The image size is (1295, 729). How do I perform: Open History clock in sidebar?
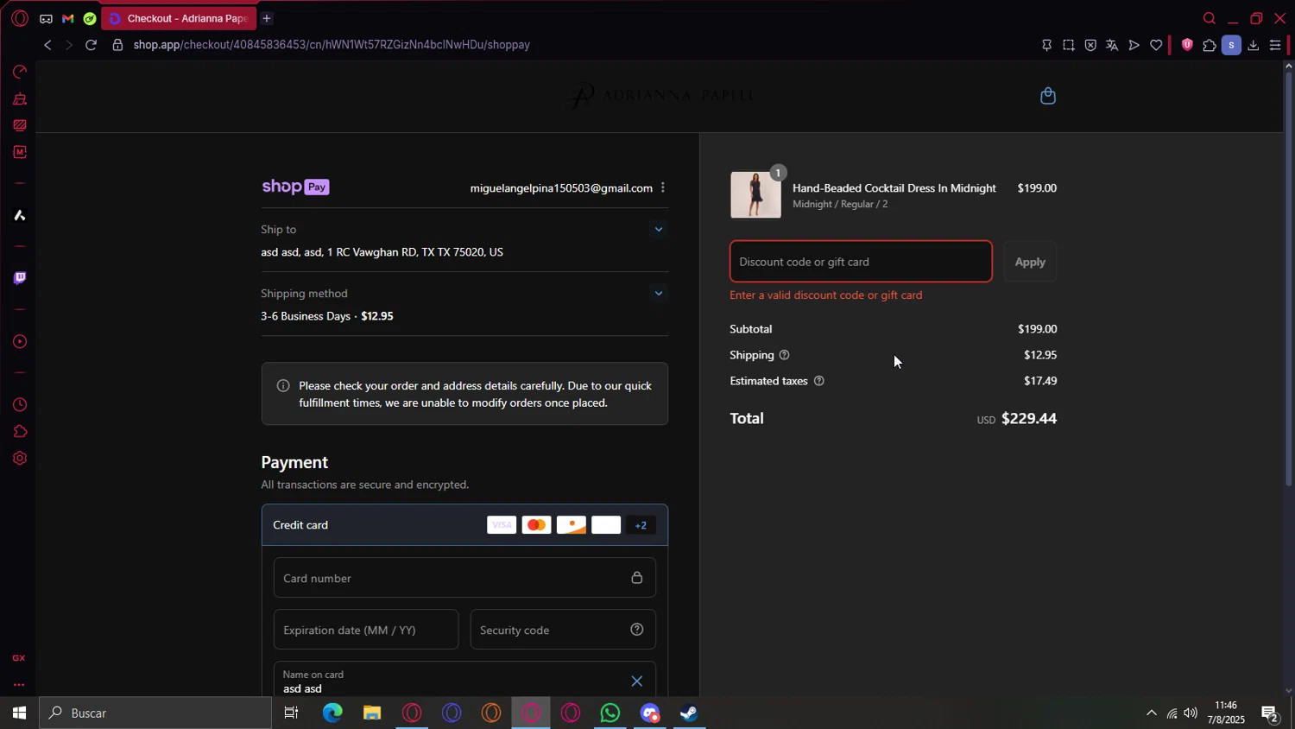click(x=19, y=404)
